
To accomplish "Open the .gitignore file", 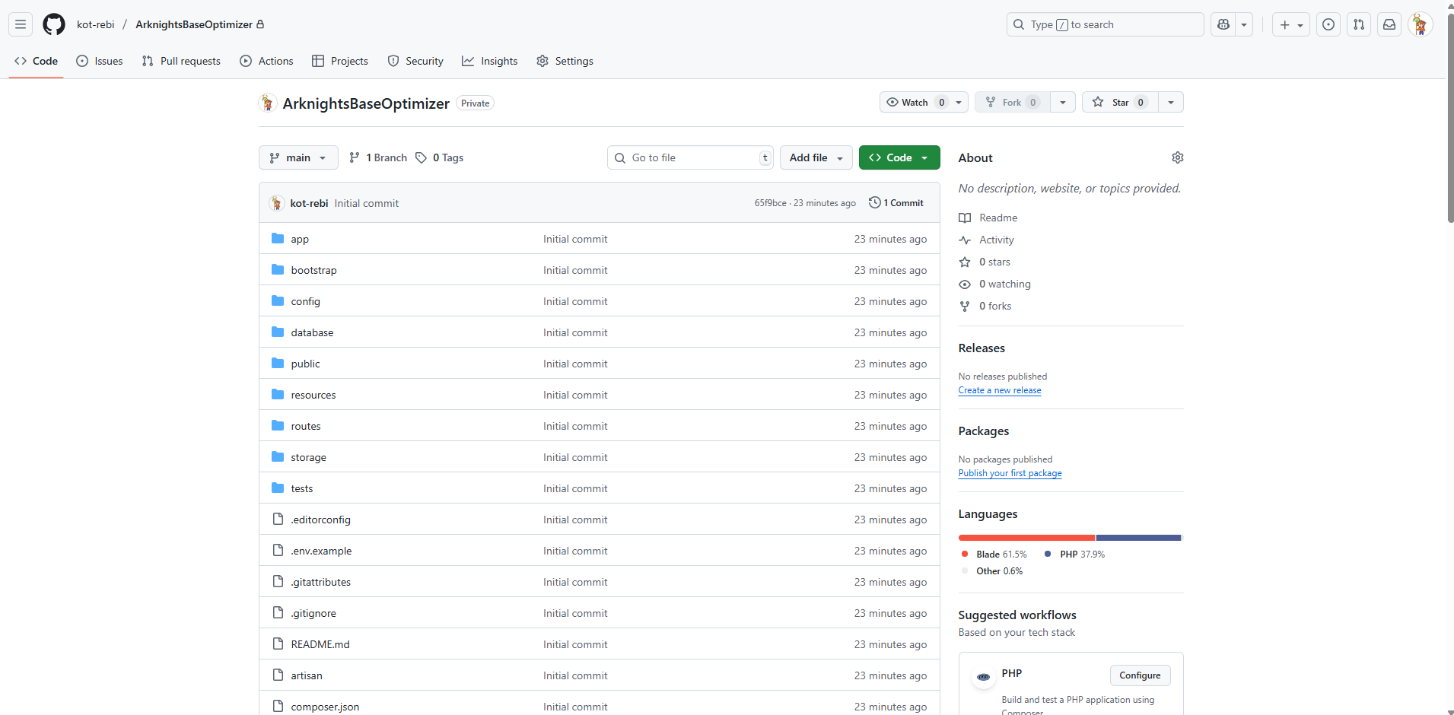I will point(313,613).
